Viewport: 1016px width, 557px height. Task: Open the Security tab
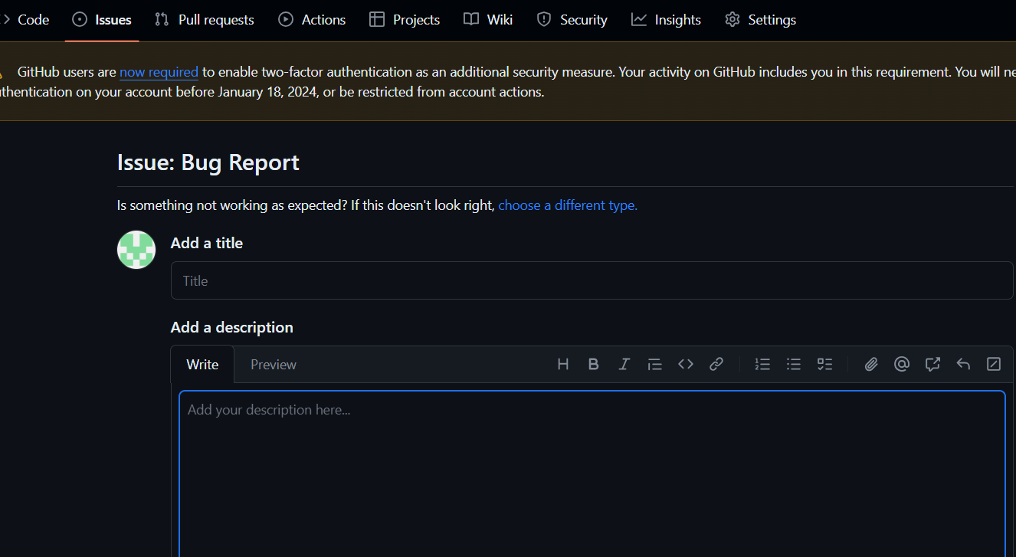point(572,20)
